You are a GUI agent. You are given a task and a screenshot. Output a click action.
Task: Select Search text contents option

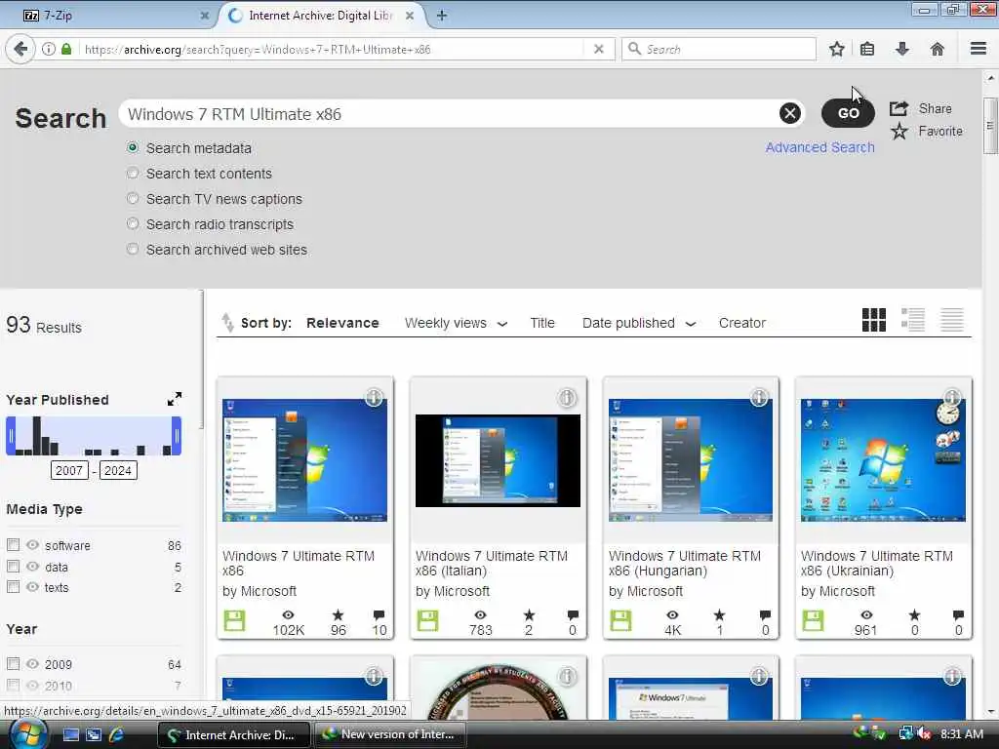pyautogui.click(x=133, y=174)
